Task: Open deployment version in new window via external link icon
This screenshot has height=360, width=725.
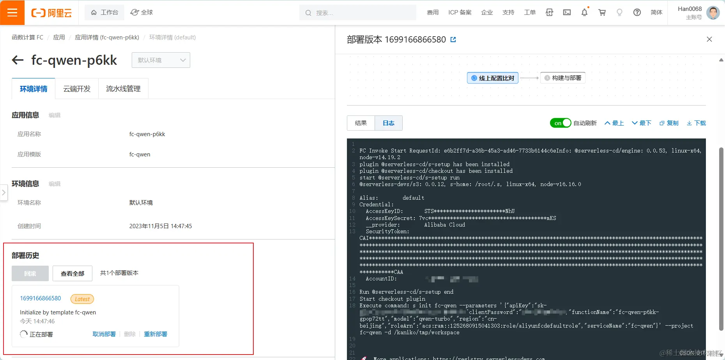Action: [x=453, y=39]
